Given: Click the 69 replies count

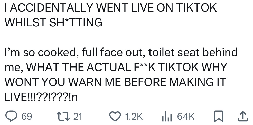Looking at the screenshot, I should coord(27,116).
